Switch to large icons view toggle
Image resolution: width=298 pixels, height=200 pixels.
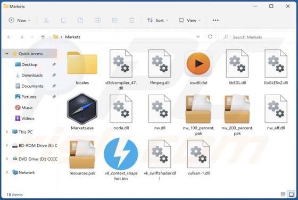(x=291, y=194)
